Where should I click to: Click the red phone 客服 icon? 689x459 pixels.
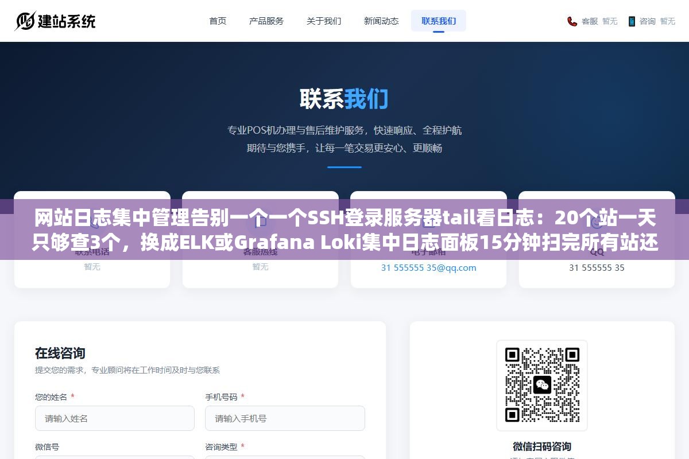point(572,21)
